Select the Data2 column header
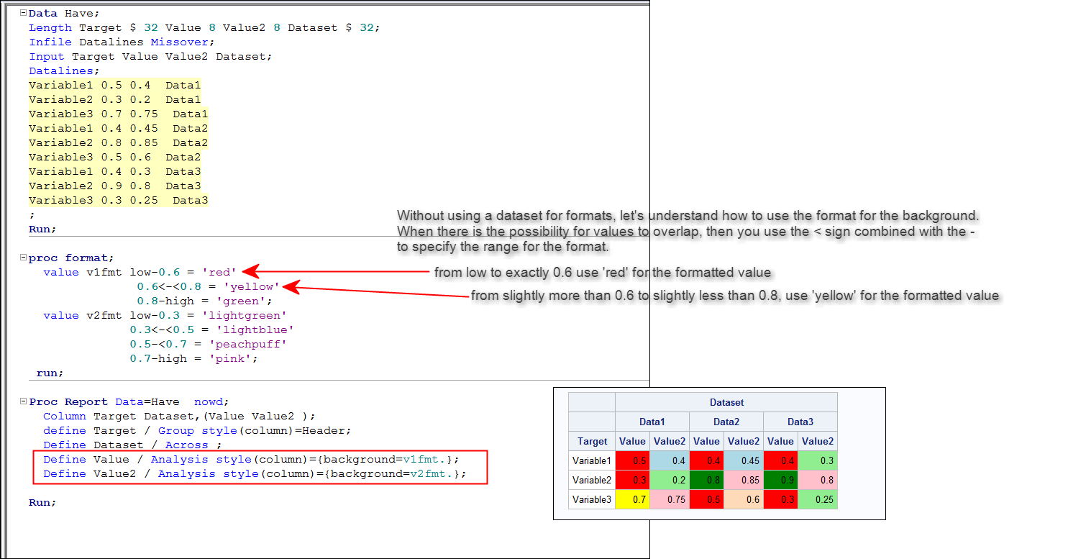 tap(725, 421)
